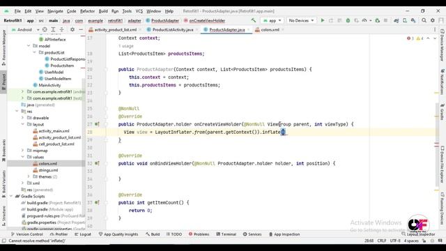Open Search Everywhere magnifier icon
The height and width of the screenshot is (251, 446).
[x=424, y=20]
